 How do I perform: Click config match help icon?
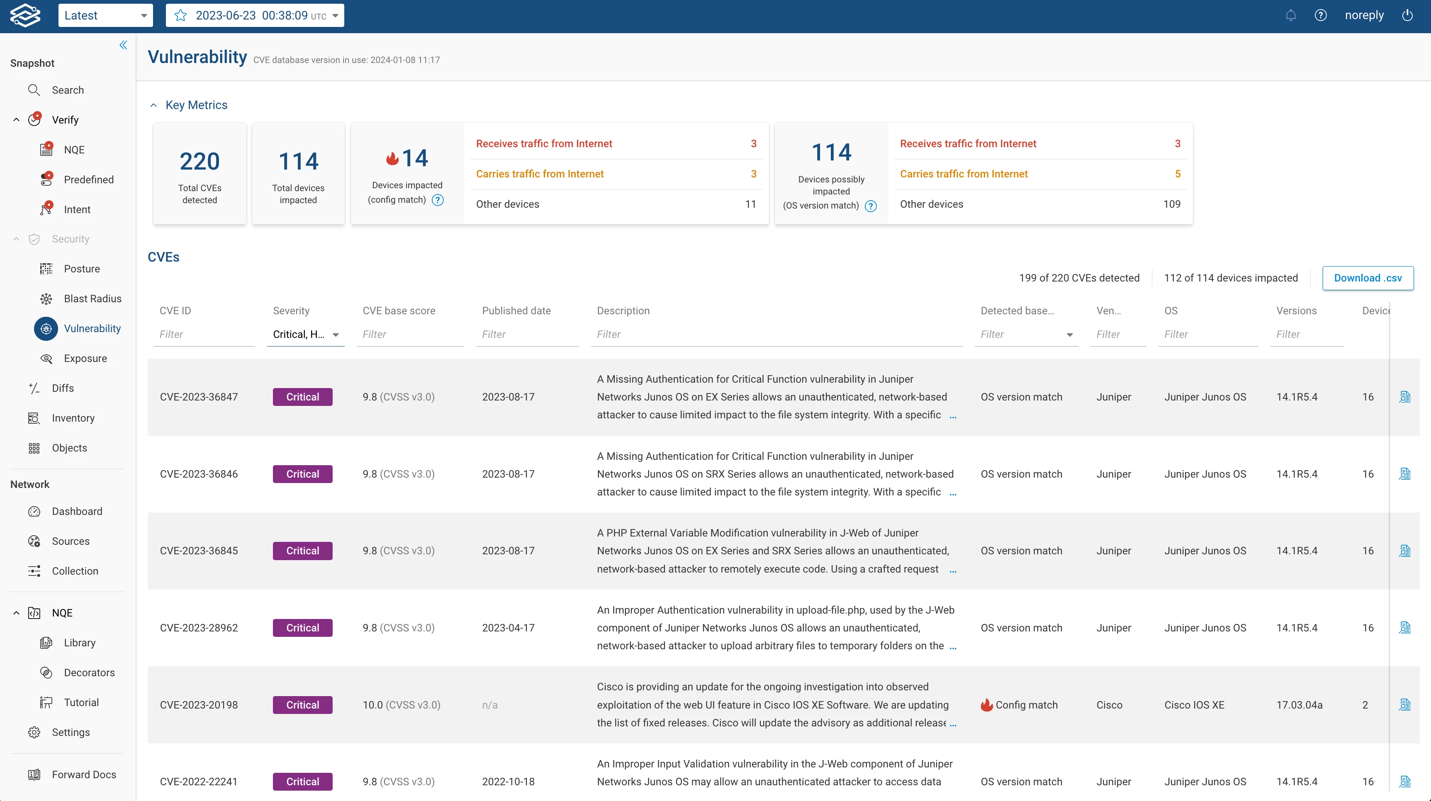438,200
